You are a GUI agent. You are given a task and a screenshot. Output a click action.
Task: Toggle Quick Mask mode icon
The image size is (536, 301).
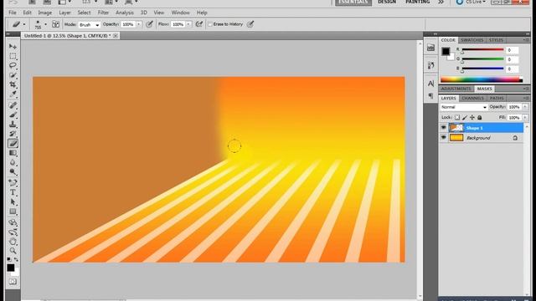13,282
